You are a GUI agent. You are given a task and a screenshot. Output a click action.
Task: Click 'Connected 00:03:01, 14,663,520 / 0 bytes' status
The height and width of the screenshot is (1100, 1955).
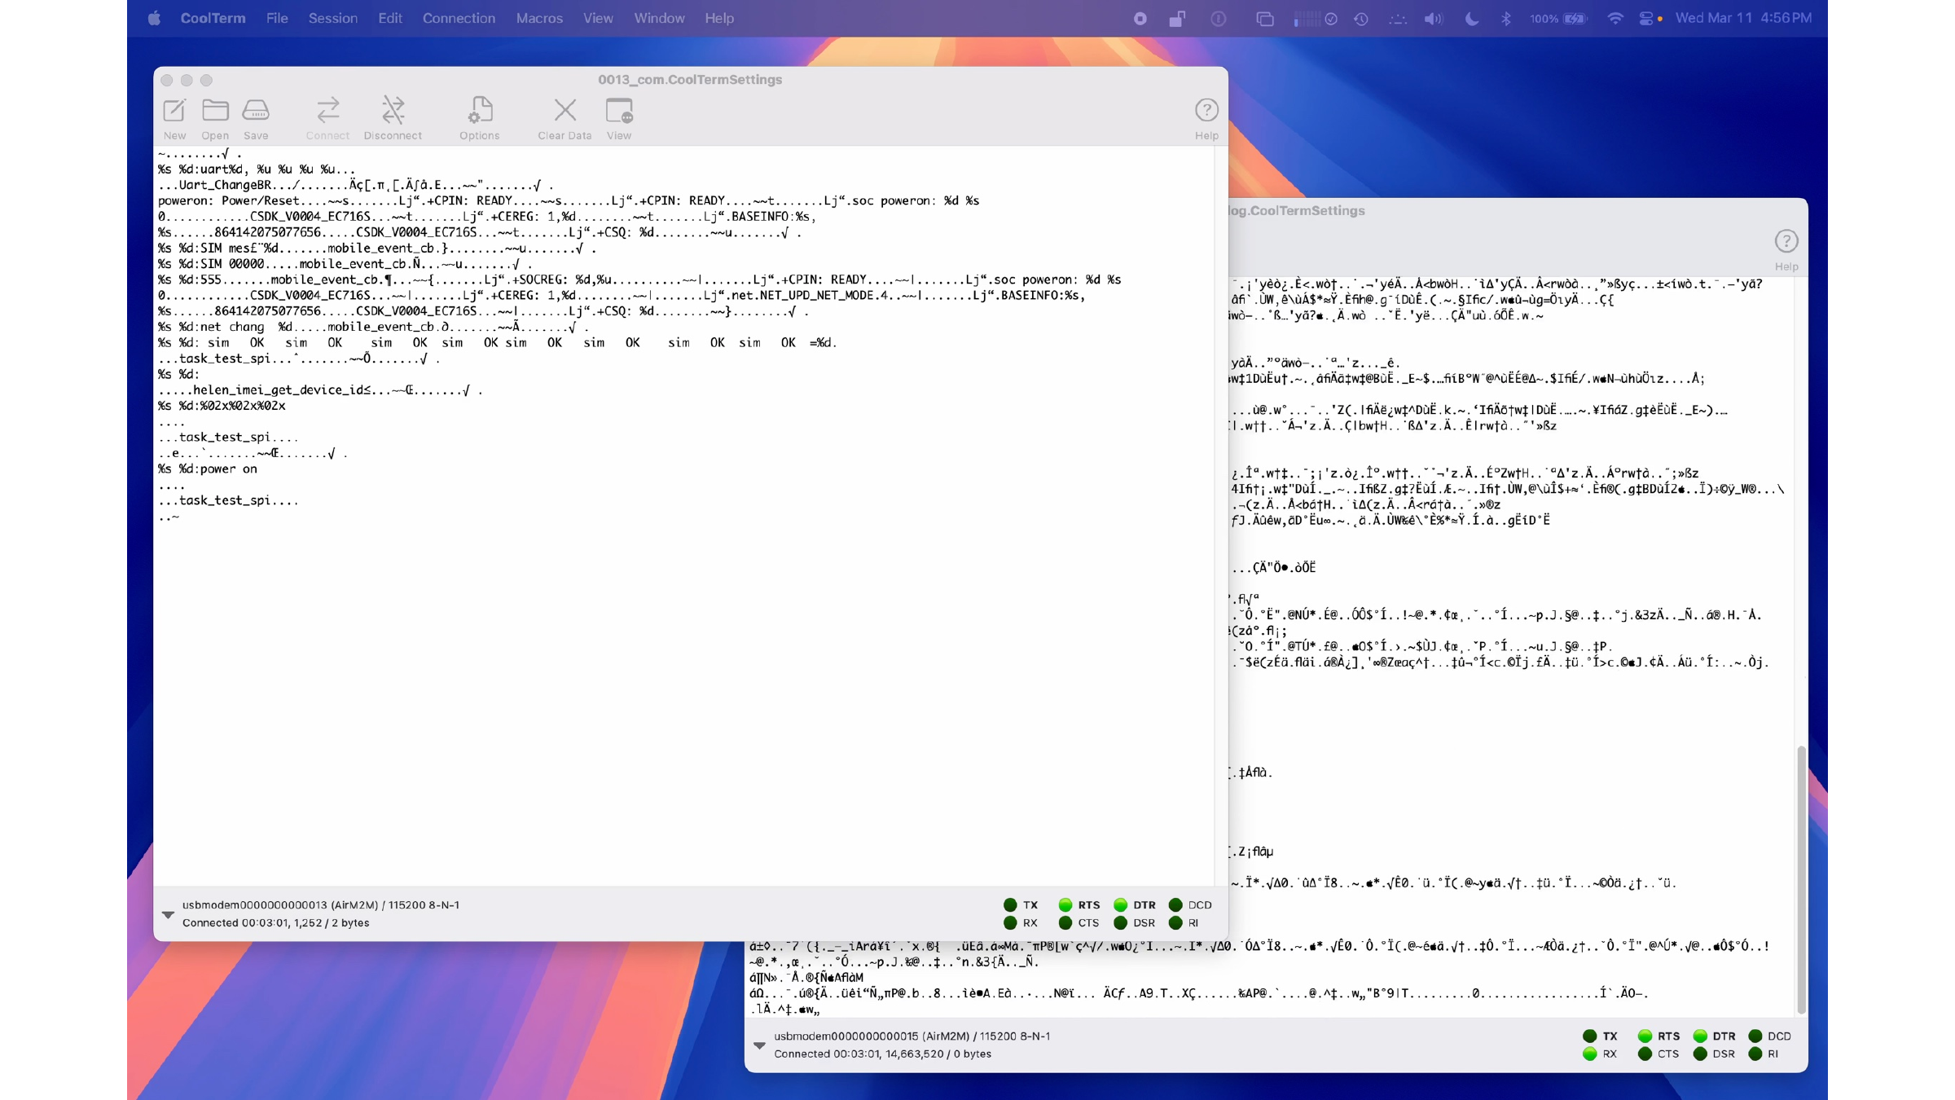click(x=882, y=1054)
